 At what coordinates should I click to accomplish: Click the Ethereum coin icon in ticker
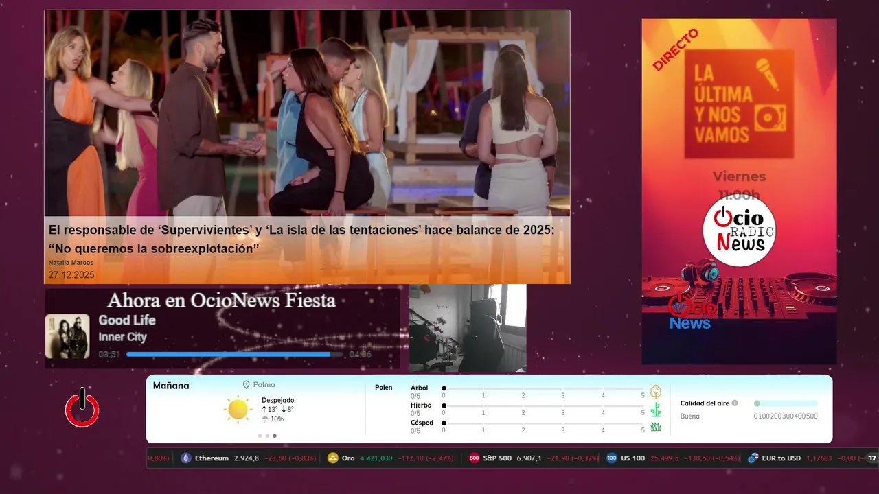[185, 458]
